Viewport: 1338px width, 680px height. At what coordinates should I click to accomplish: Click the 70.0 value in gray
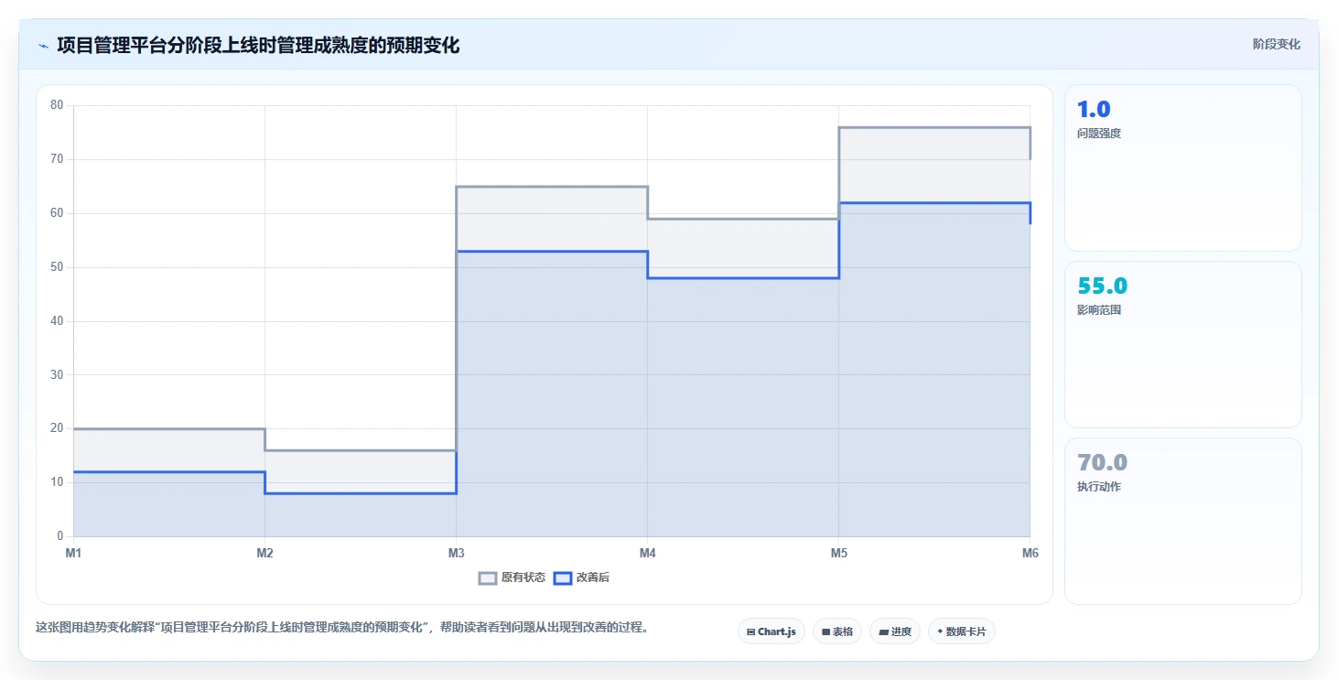1102,463
